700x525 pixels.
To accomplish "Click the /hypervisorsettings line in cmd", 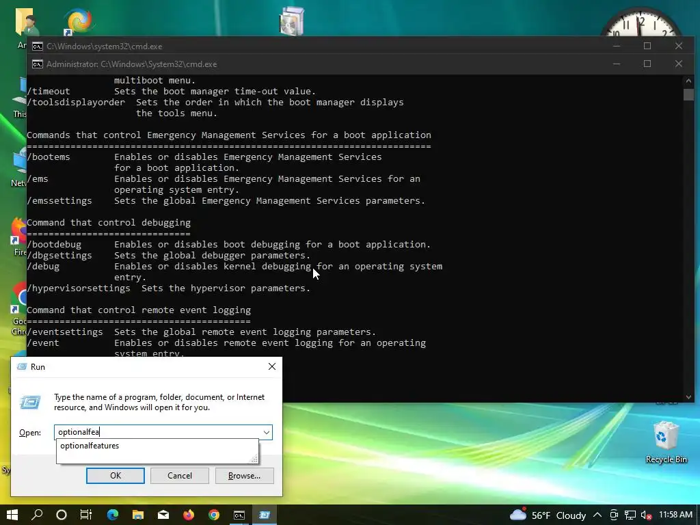I will click(168, 288).
